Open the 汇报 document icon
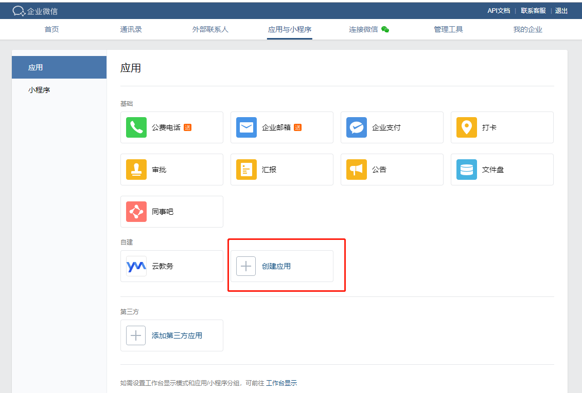The width and height of the screenshot is (582, 393). [x=246, y=170]
